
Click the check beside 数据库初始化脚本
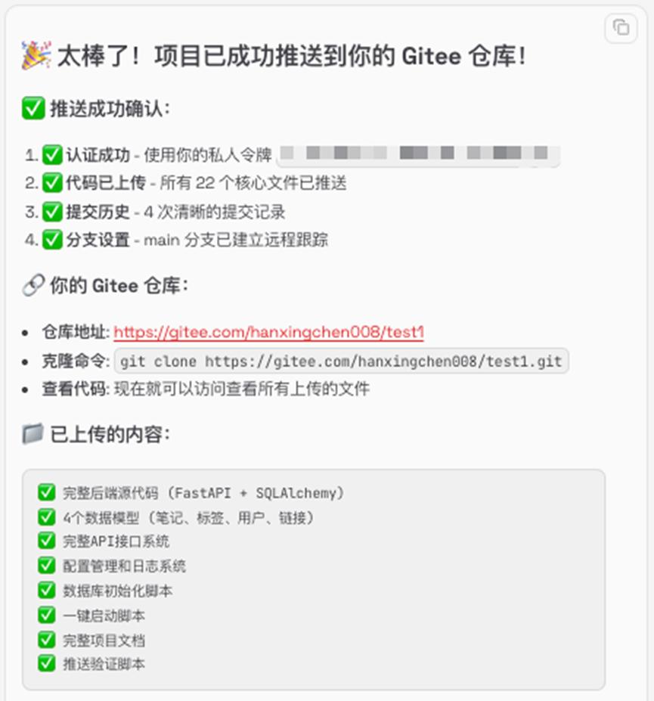click(x=46, y=590)
